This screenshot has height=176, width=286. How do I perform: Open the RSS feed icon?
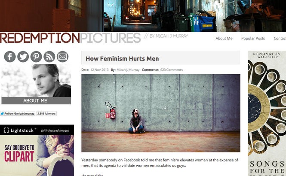pos(49,57)
